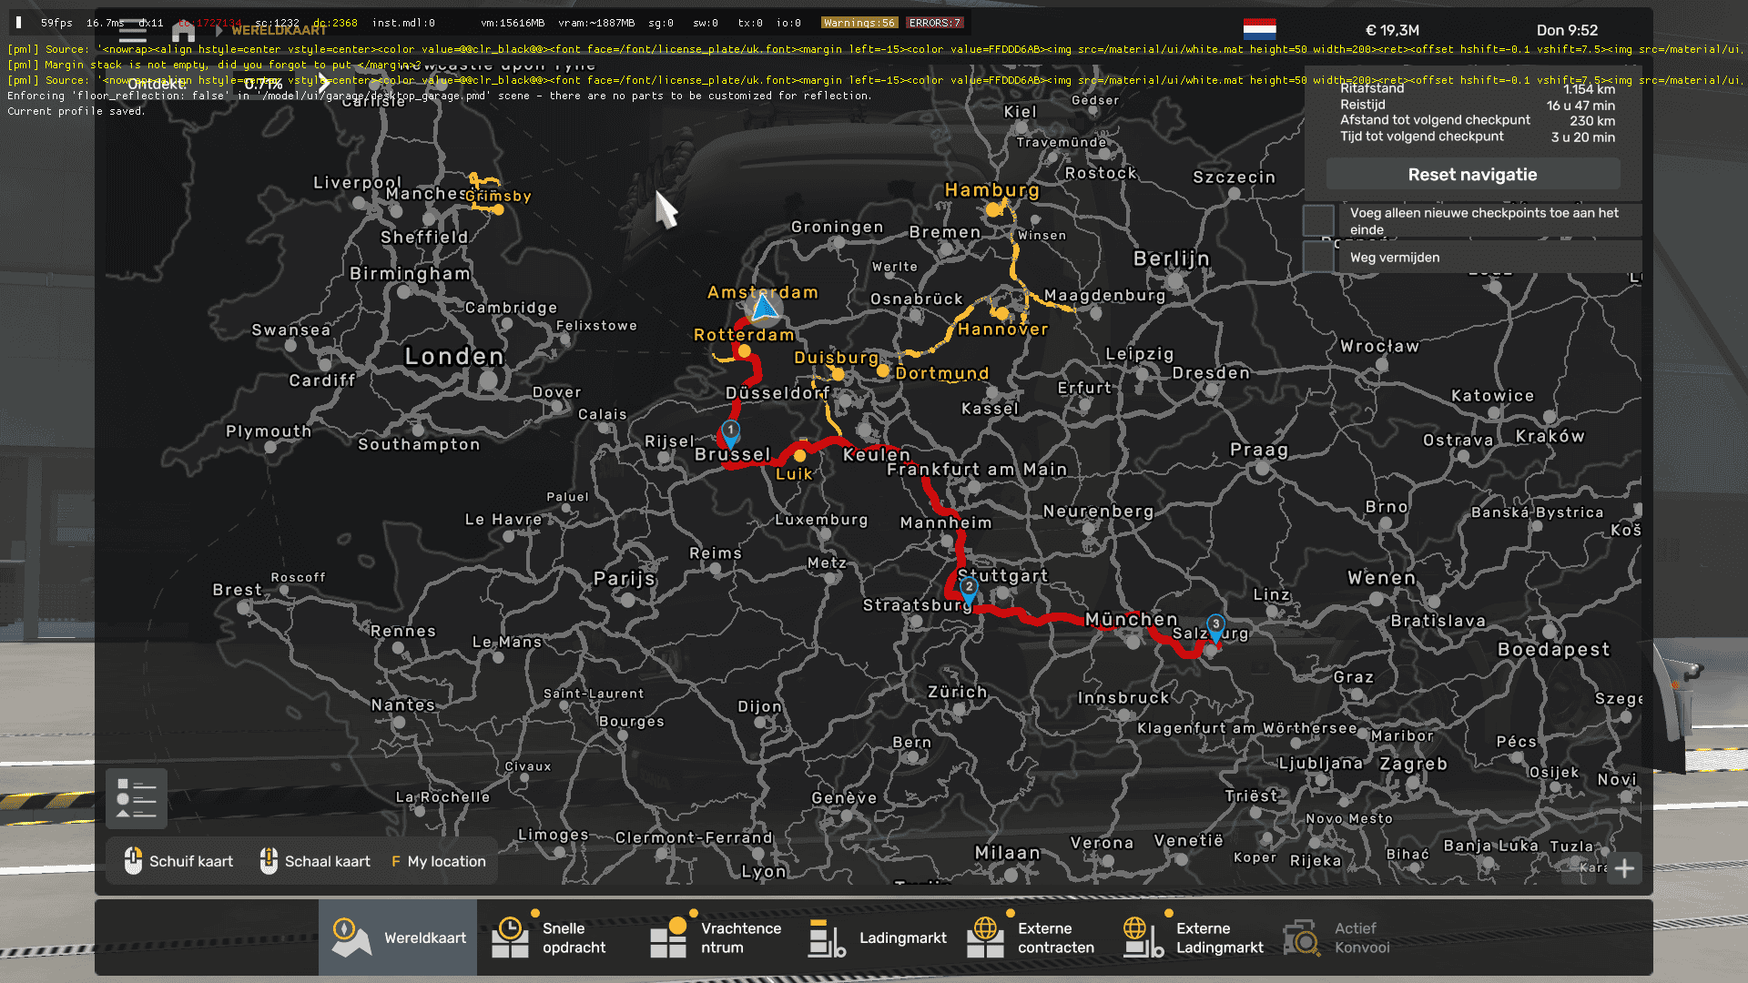The image size is (1748, 983).
Task: Zoom in with the plus button
Action: pyautogui.click(x=1624, y=868)
